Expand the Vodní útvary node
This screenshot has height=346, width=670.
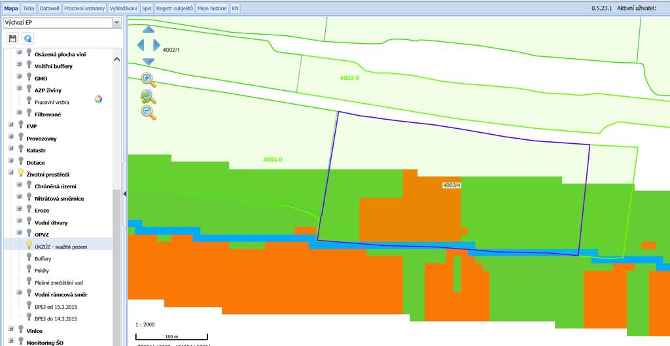pos(19,221)
